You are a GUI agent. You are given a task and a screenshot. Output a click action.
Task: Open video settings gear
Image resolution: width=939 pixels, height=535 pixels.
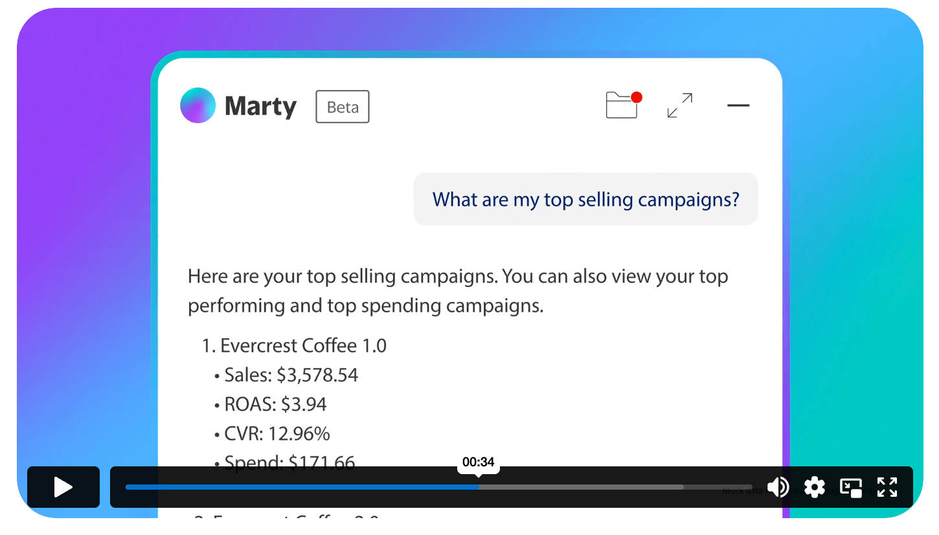(814, 487)
